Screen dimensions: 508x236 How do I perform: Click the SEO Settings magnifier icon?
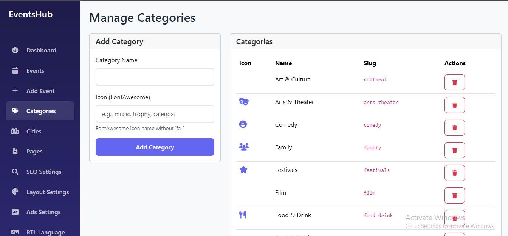pyautogui.click(x=15, y=172)
